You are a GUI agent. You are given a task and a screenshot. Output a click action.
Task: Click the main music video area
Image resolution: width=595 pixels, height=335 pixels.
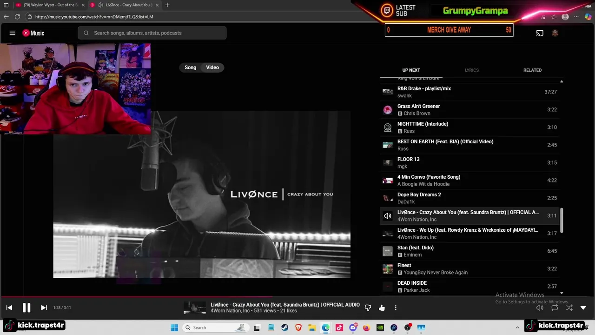click(x=202, y=194)
